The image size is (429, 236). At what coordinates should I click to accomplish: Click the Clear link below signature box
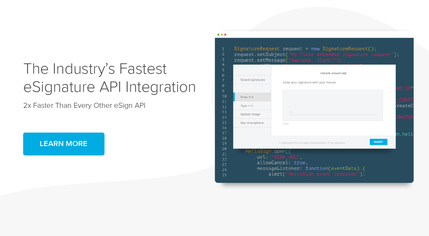pyautogui.click(x=286, y=124)
